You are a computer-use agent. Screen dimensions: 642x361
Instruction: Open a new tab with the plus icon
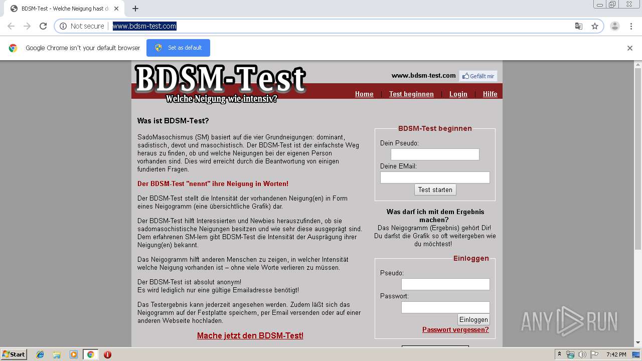tap(135, 9)
